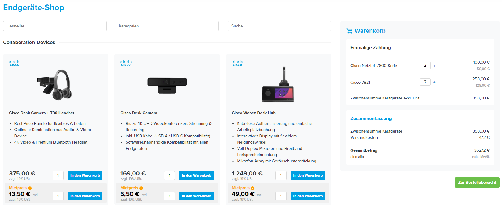Increase the Cisco 7821 quantity with the plus
Screen dimensions: 502x210
click(434, 82)
